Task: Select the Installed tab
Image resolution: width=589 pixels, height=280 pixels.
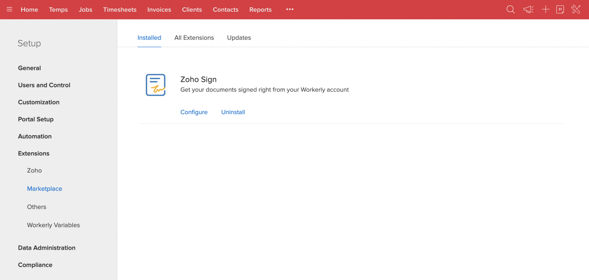Action: (149, 38)
